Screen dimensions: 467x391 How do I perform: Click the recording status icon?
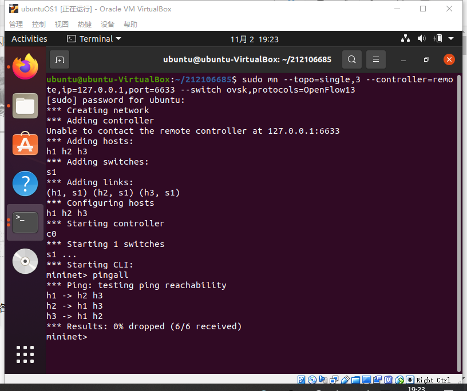pos(378,380)
